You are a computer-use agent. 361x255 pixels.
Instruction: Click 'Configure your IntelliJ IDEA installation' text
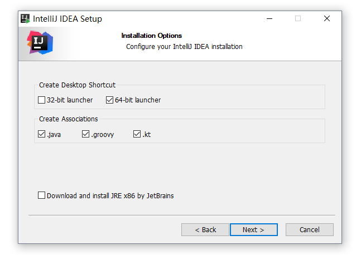tap(184, 47)
